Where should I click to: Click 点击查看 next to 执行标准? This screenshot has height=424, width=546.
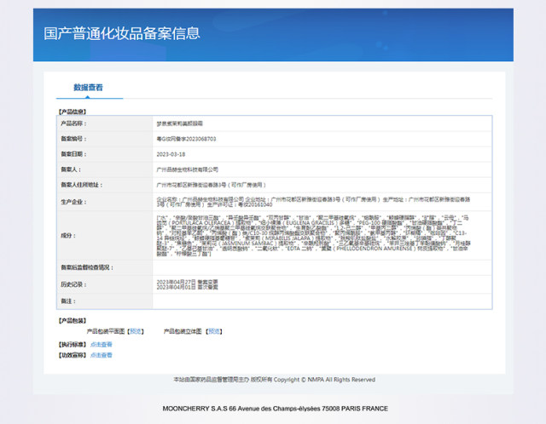[101, 344]
